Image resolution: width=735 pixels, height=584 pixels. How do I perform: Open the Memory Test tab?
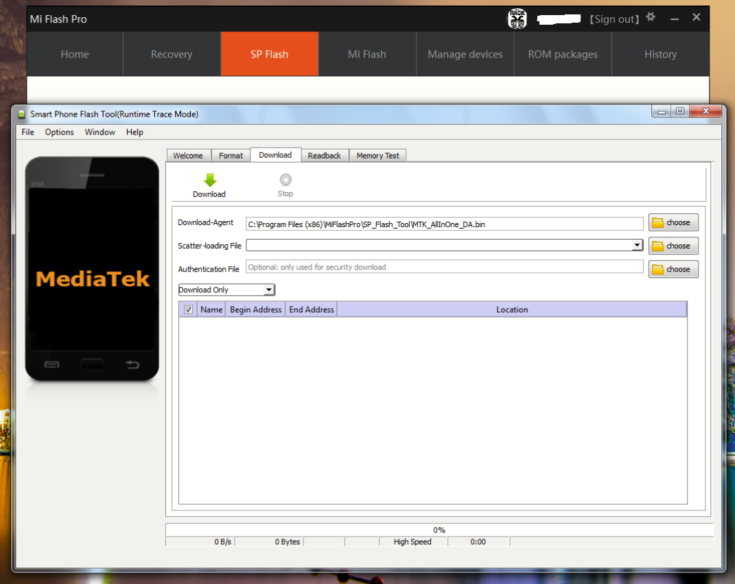(377, 156)
